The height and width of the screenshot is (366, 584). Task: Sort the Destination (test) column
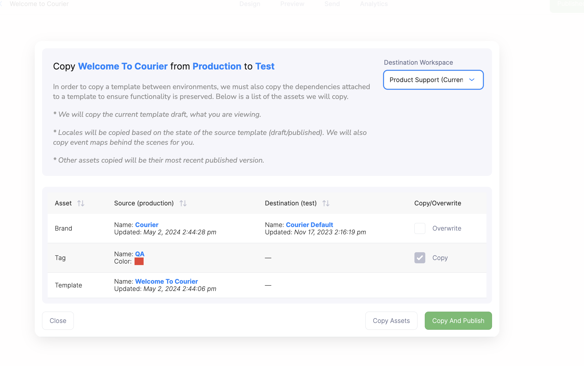[x=326, y=203]
